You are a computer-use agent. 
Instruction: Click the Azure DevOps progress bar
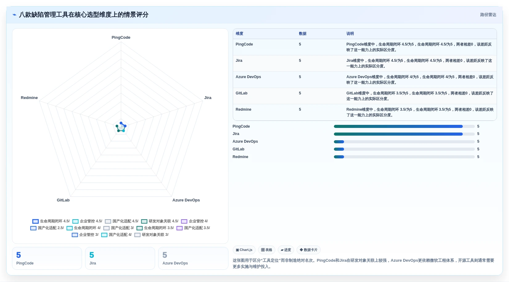(404, 141)
